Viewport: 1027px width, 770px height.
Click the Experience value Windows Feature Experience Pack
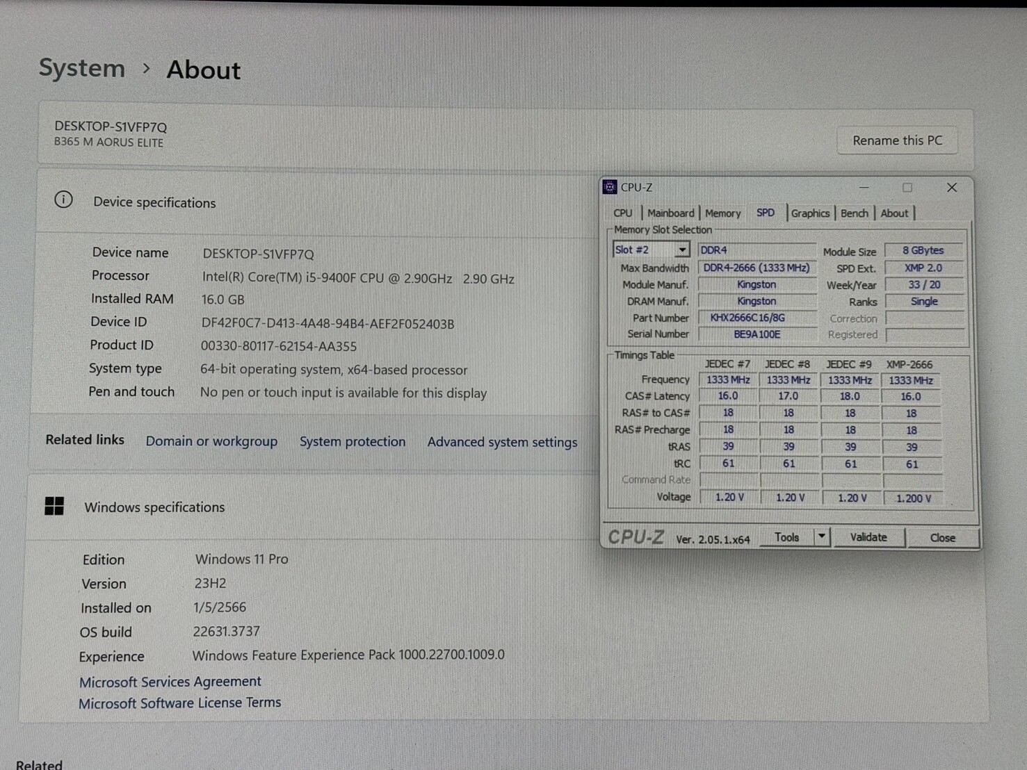click(348, 655)
